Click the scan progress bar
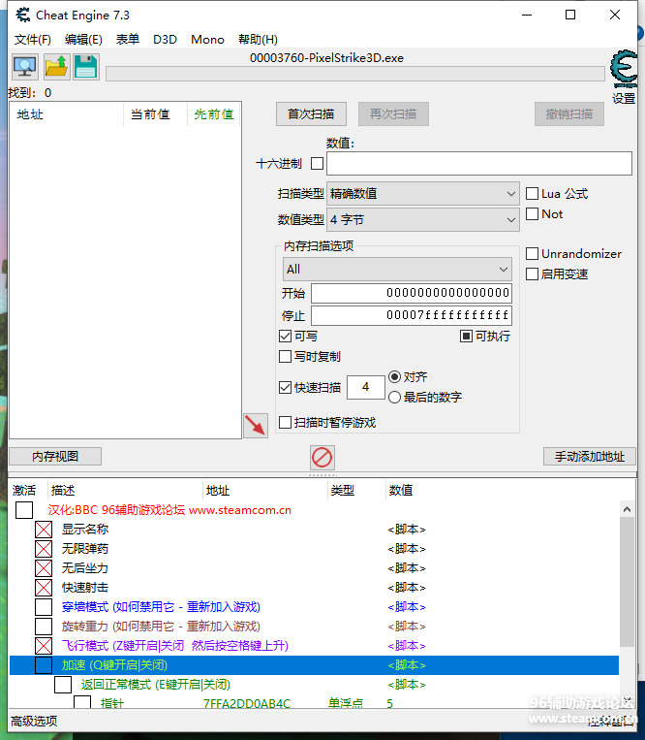This screenshot has height=740, width=645. point(355,74)
